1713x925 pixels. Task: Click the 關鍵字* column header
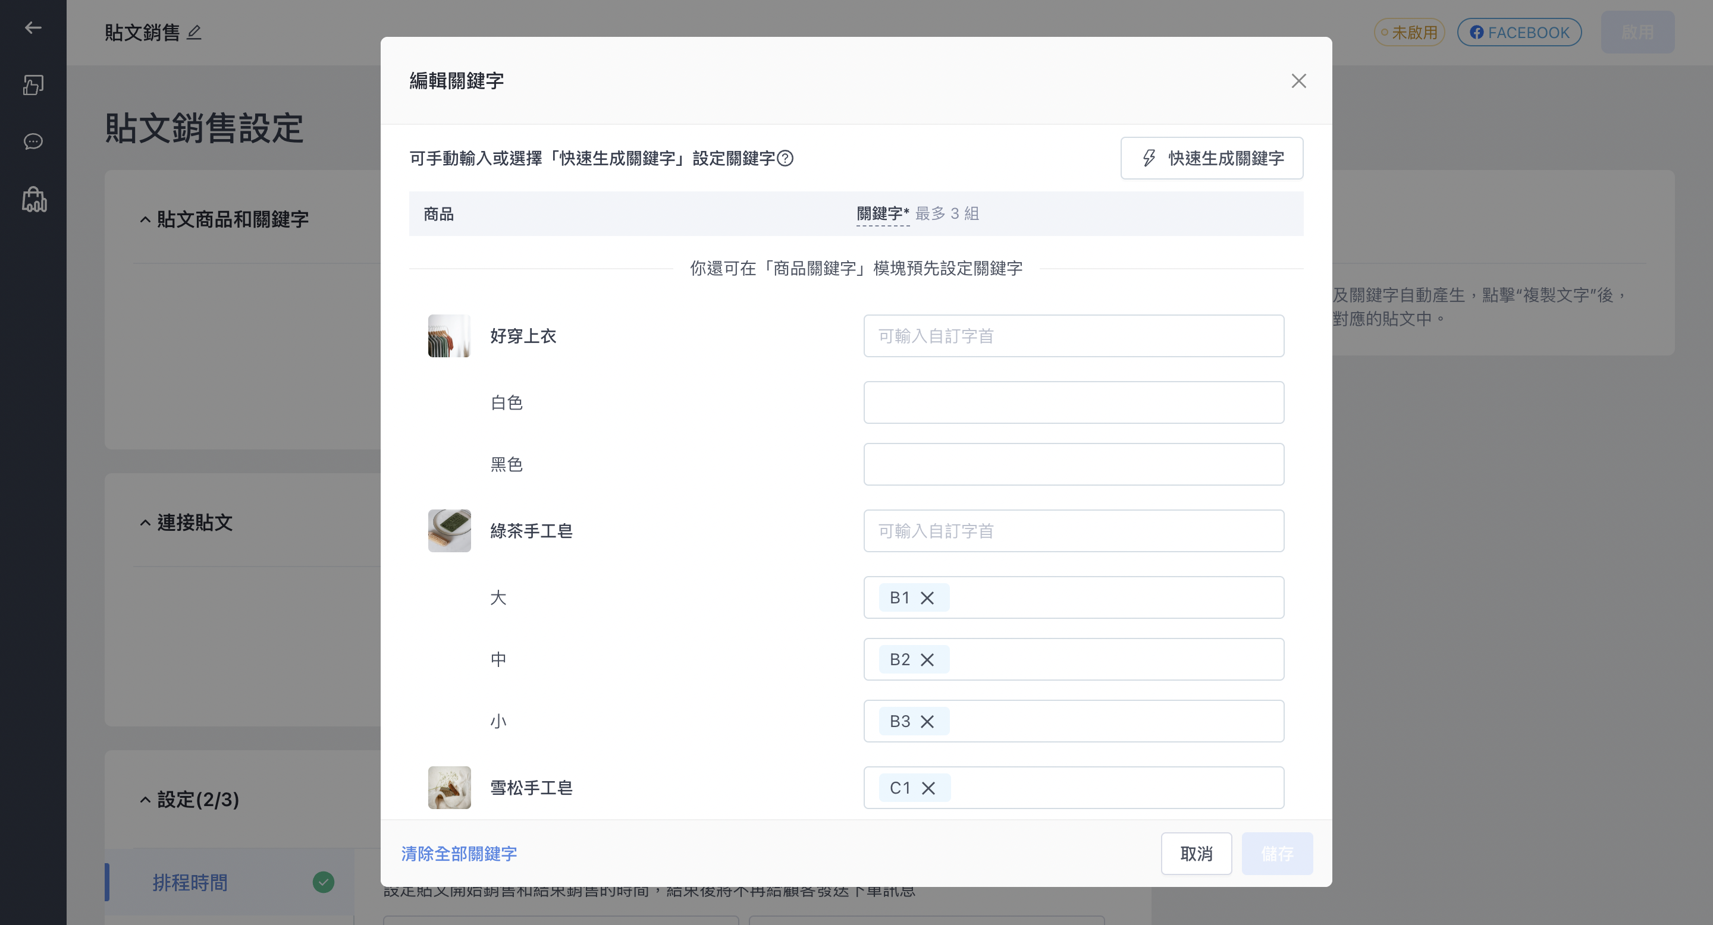pyautogui.click(x=883, y=213)
